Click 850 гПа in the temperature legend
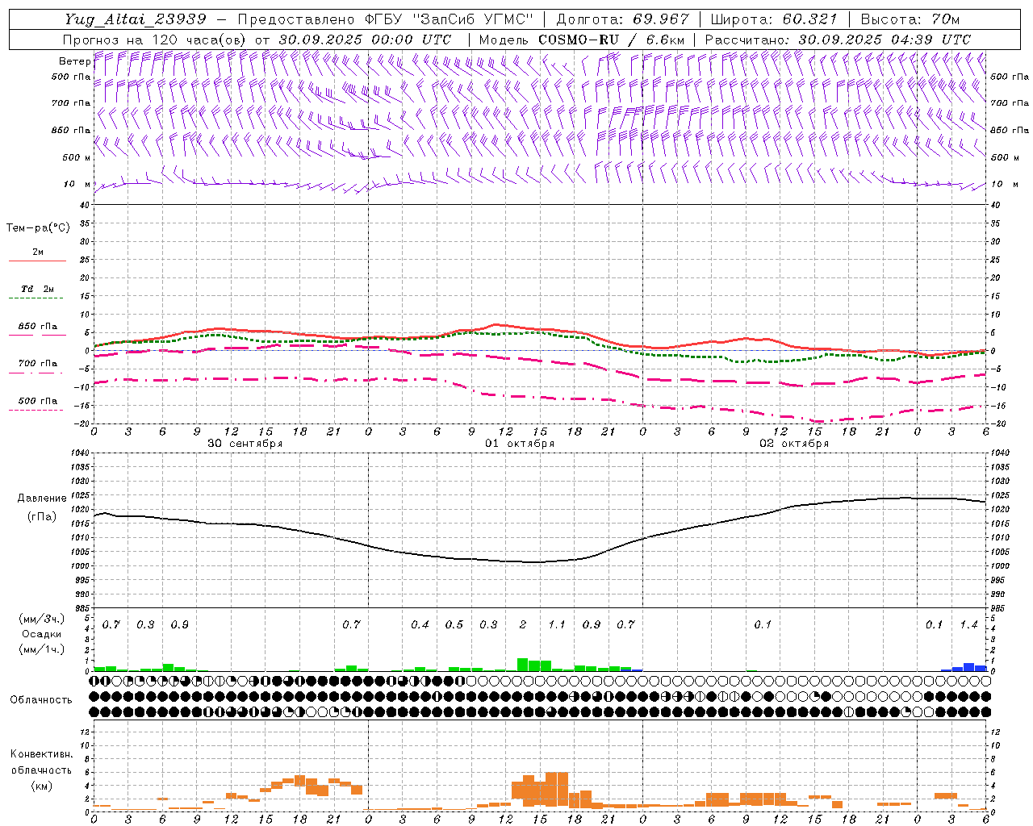Viewport: 1033px width, 826px height. (x=38, y=327)
